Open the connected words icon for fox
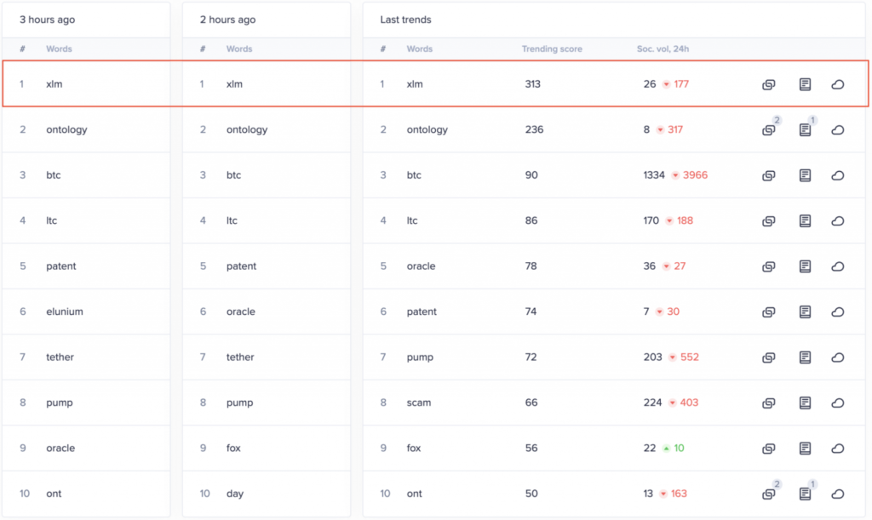Screen dimensions: 872x520 [769, 449]
